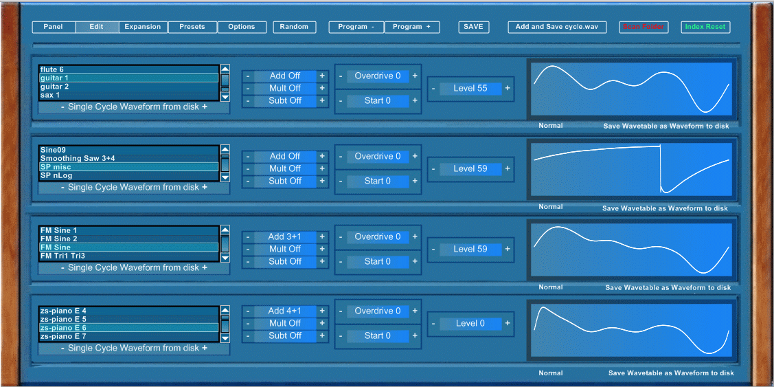774x387 pixels.
Task: Increase Overdrive in oscillator 2
Action: click(415, 156)
